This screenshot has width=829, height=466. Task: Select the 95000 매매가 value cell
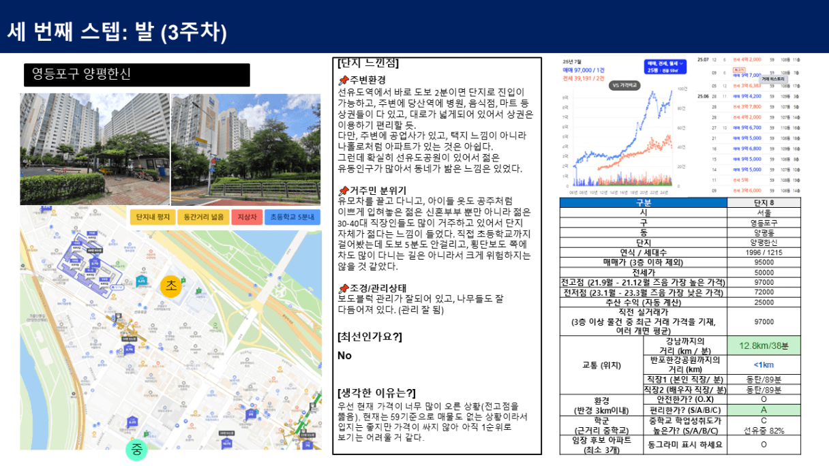(764, 262)
